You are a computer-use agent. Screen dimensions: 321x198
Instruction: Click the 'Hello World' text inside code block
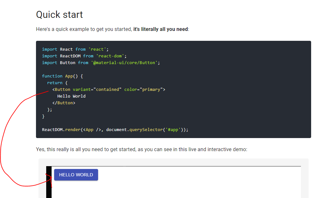(x=71, y=96)
